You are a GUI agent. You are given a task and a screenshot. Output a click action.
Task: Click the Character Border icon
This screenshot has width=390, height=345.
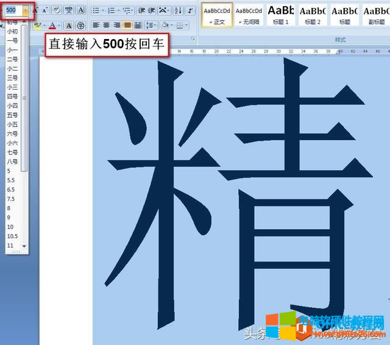coord(80,10)
